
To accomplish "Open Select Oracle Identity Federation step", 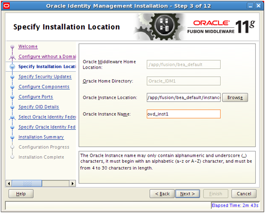I will pos(47,117).
